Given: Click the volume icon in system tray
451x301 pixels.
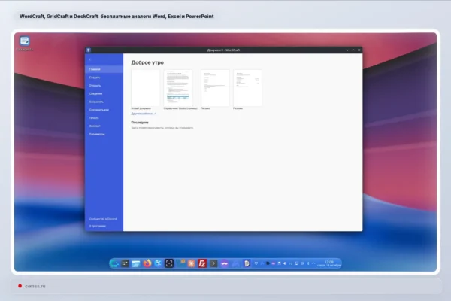Looking at the screenshot, I should (x=285, y=263).
